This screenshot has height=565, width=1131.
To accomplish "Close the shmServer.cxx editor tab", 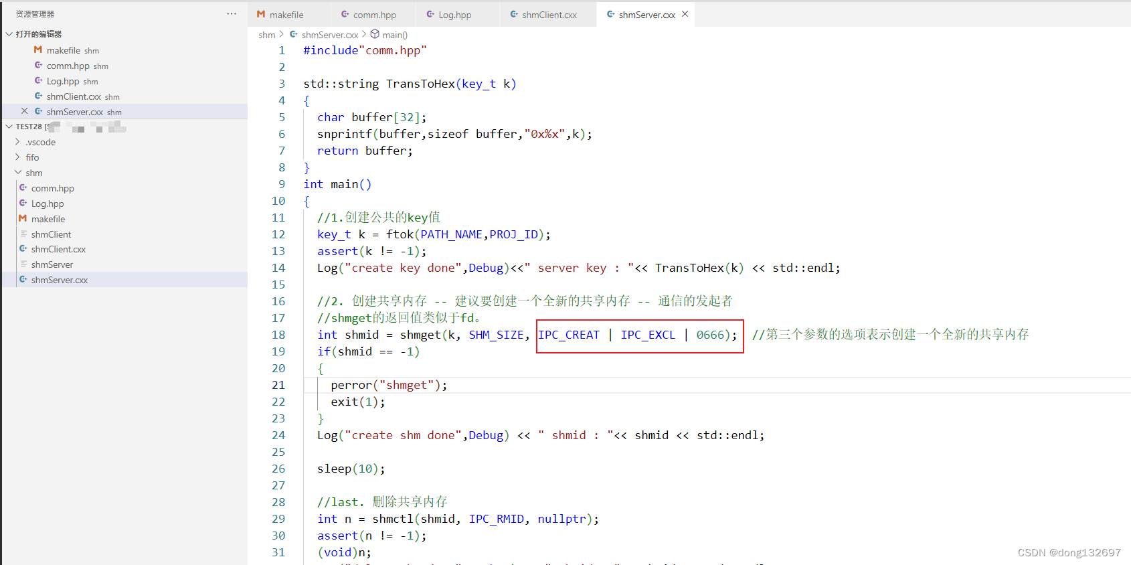I will (x=685, y=14).
